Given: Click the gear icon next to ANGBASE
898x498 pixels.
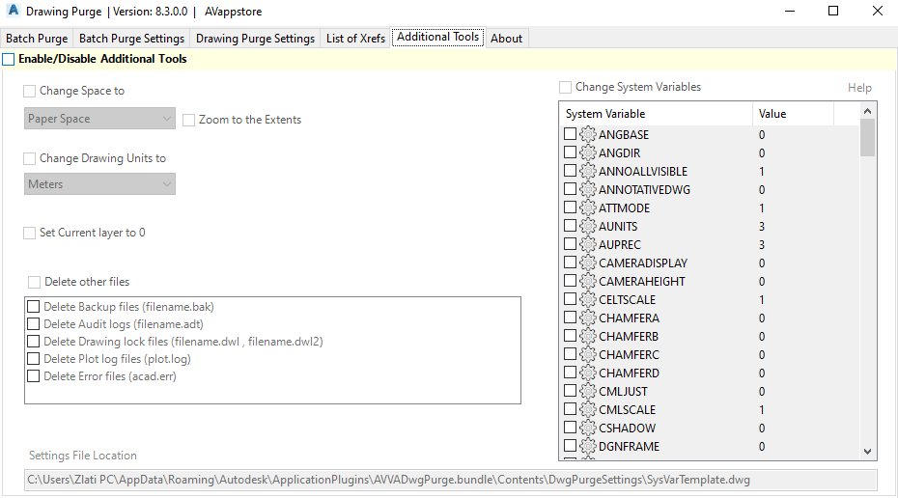Looking at the screenshot, I should pos(588,134).
